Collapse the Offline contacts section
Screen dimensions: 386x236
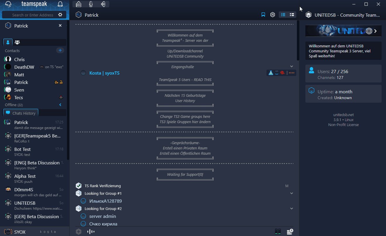click(x=60, y=105)
